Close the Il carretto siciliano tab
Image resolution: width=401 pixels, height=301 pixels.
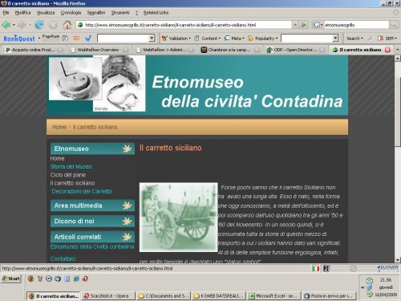[387, 50]
